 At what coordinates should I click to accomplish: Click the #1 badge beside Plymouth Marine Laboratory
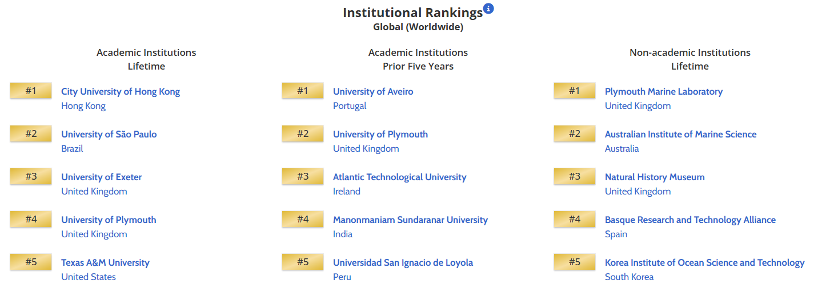click(575, 91)
